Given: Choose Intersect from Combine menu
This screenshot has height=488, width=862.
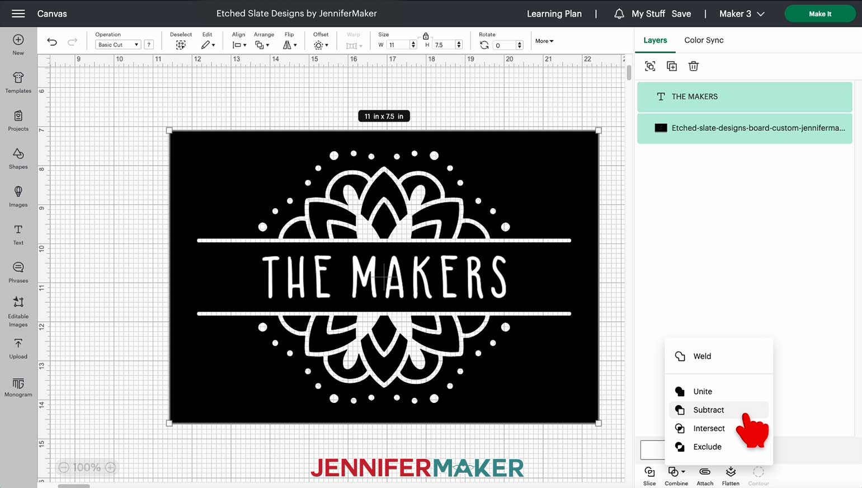Looking at the screenshot, I should pyautogui.click(x=719, y=429).
